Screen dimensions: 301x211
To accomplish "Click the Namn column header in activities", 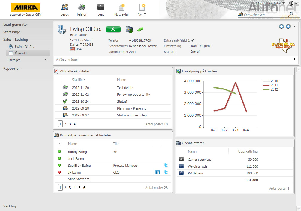I will click(122, 80).
